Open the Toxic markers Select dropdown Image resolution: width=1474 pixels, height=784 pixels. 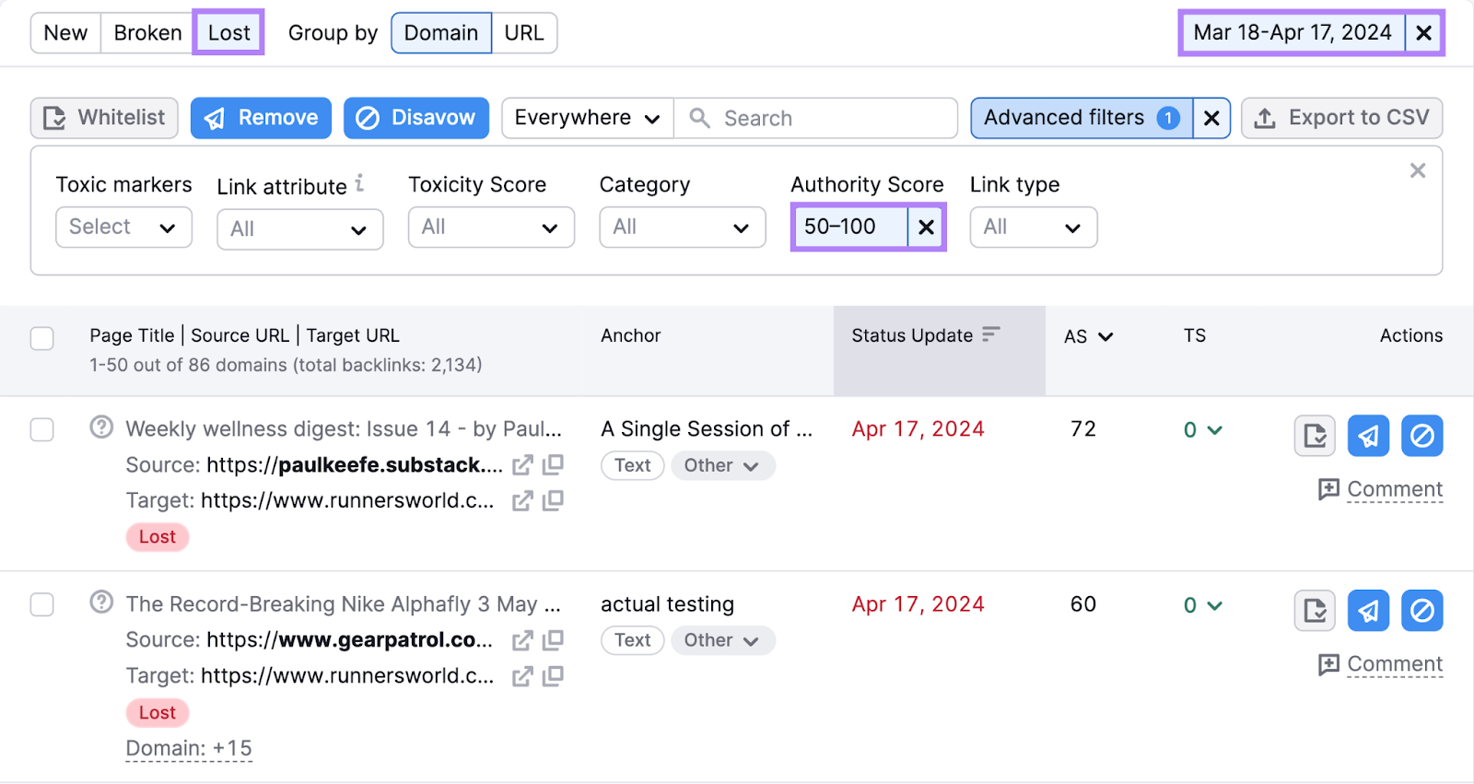click(123, 228)
